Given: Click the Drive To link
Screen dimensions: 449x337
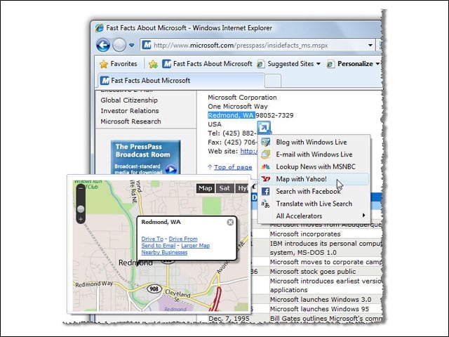Looking at the screenshot, I should tap(152, 239).
